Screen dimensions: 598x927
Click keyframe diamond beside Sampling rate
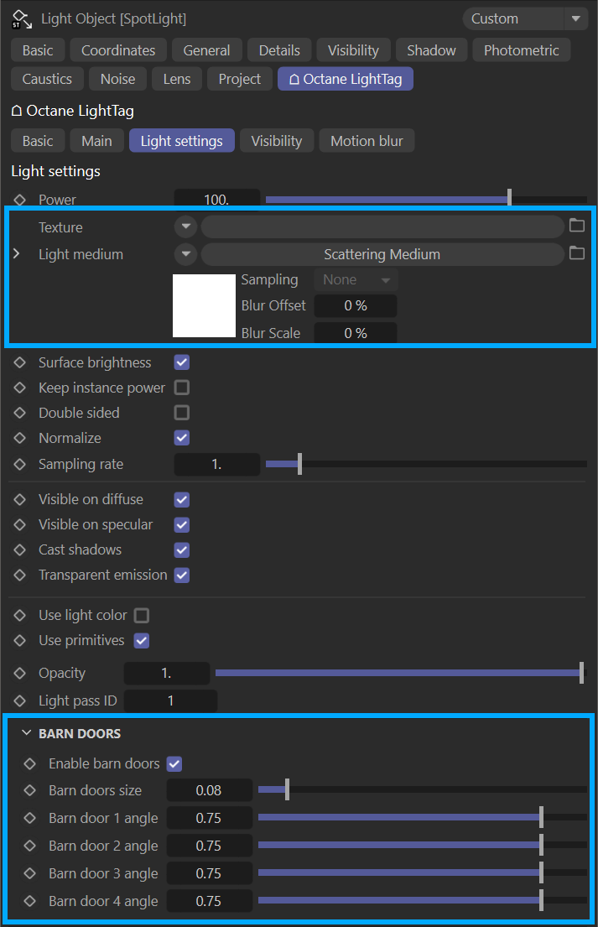click(x=20, y=464)
